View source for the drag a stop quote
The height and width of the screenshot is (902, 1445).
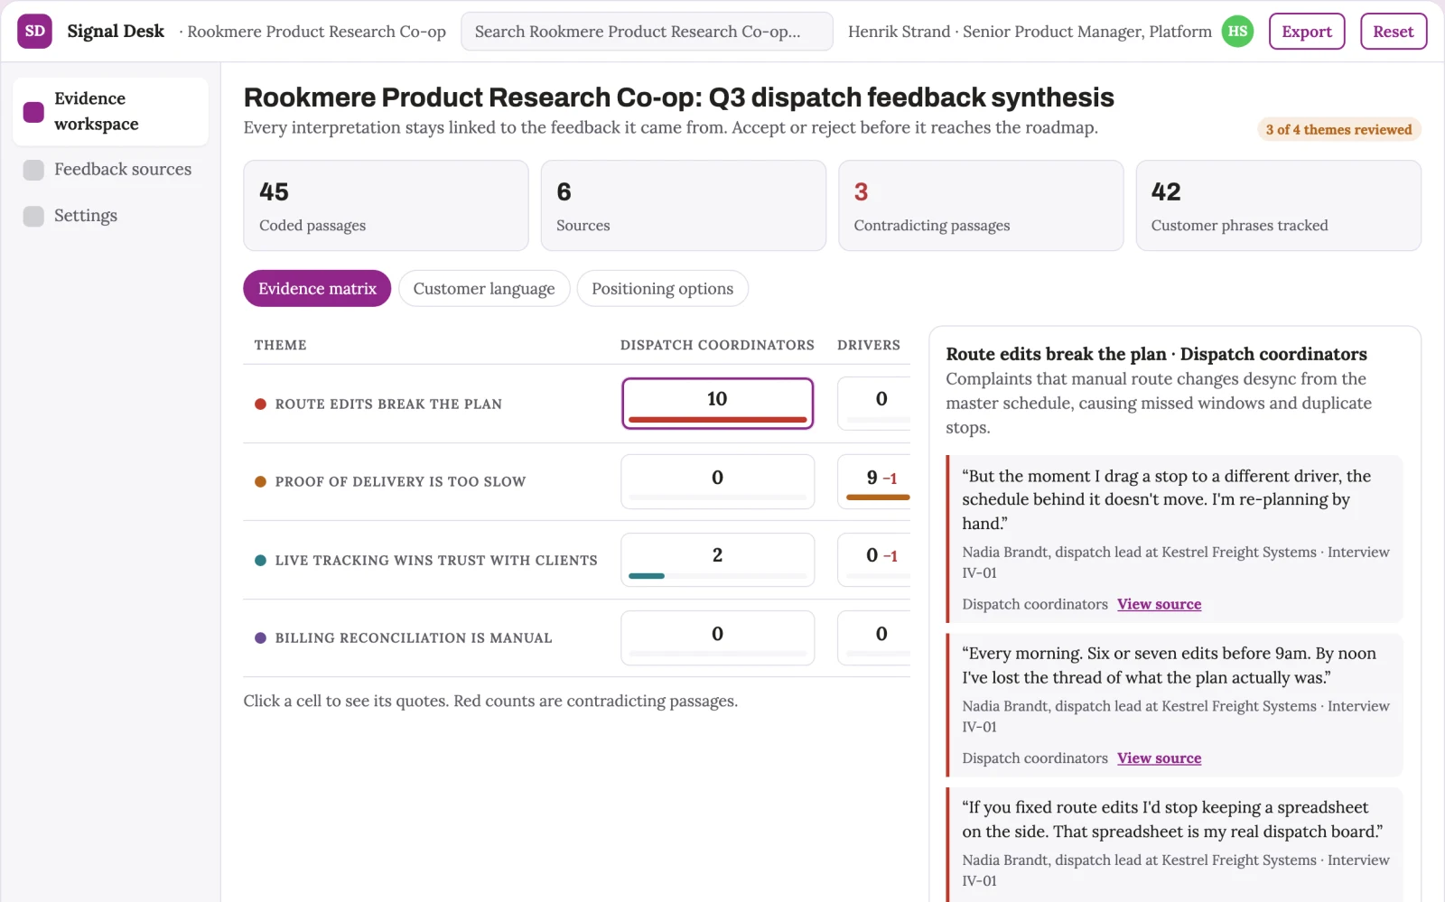click(1159, 605)
